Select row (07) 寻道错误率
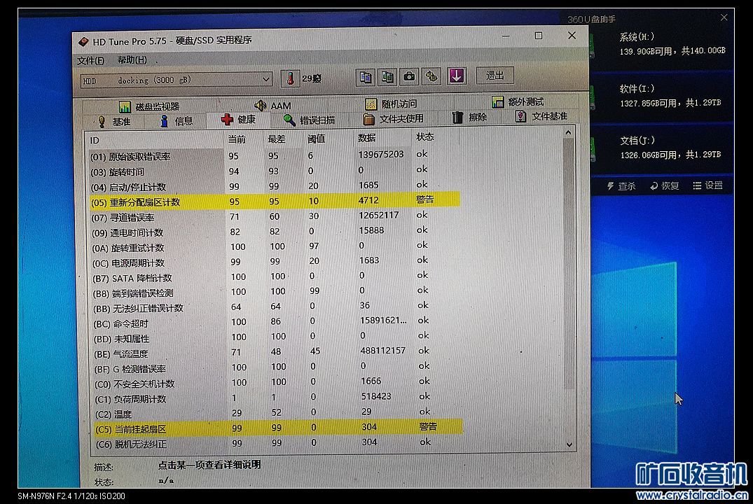This screenshot has width=753, height=504. pyautogui.click(x=275, y=216)
